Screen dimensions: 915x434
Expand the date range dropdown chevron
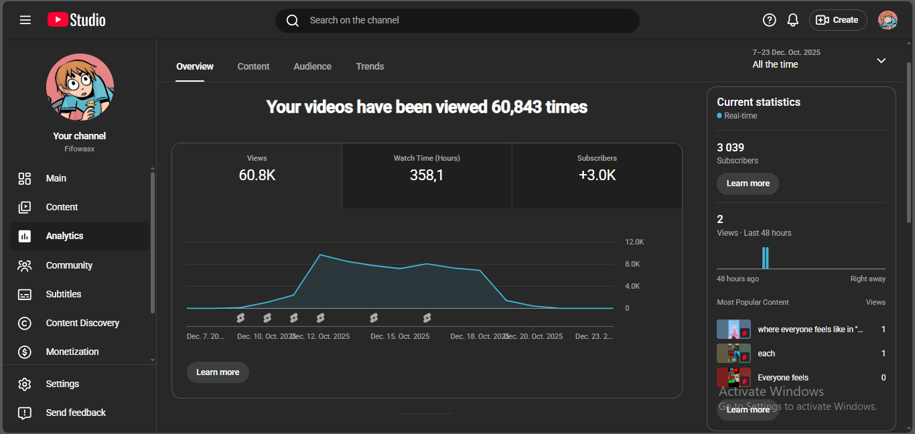881,60
